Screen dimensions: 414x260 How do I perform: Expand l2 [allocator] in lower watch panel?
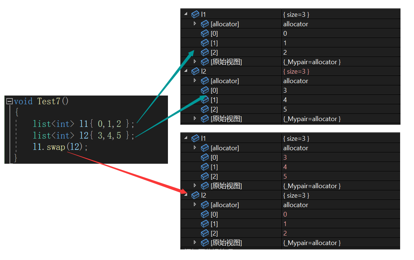tap(195, 204)
